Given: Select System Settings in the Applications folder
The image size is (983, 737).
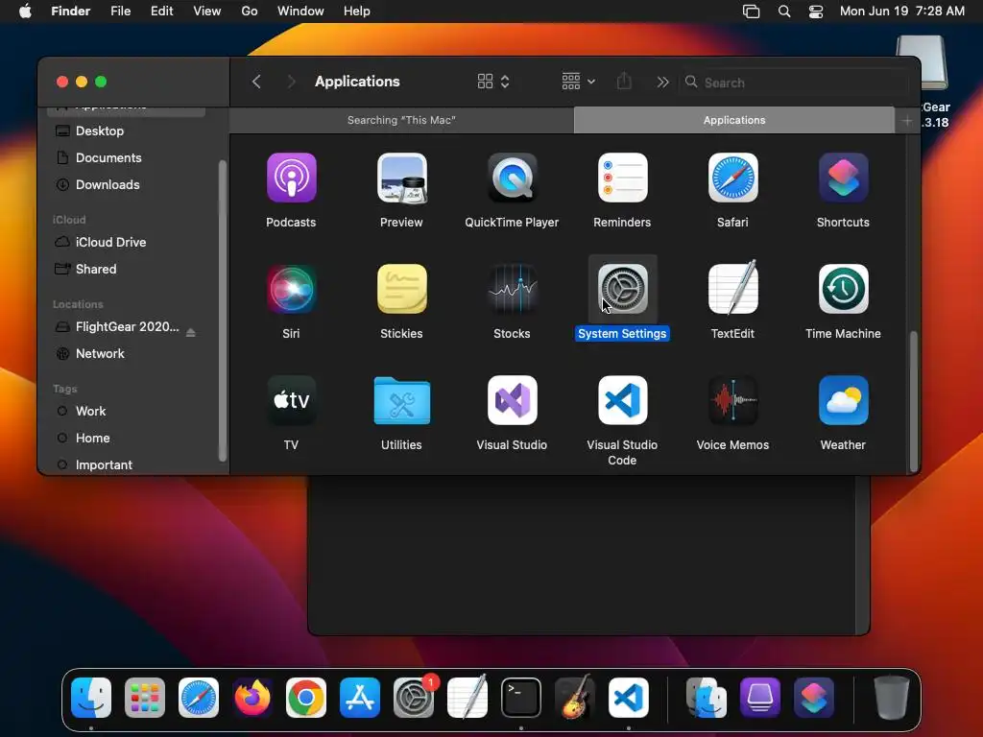Looking at the screenshot, I should coord(622,289).
